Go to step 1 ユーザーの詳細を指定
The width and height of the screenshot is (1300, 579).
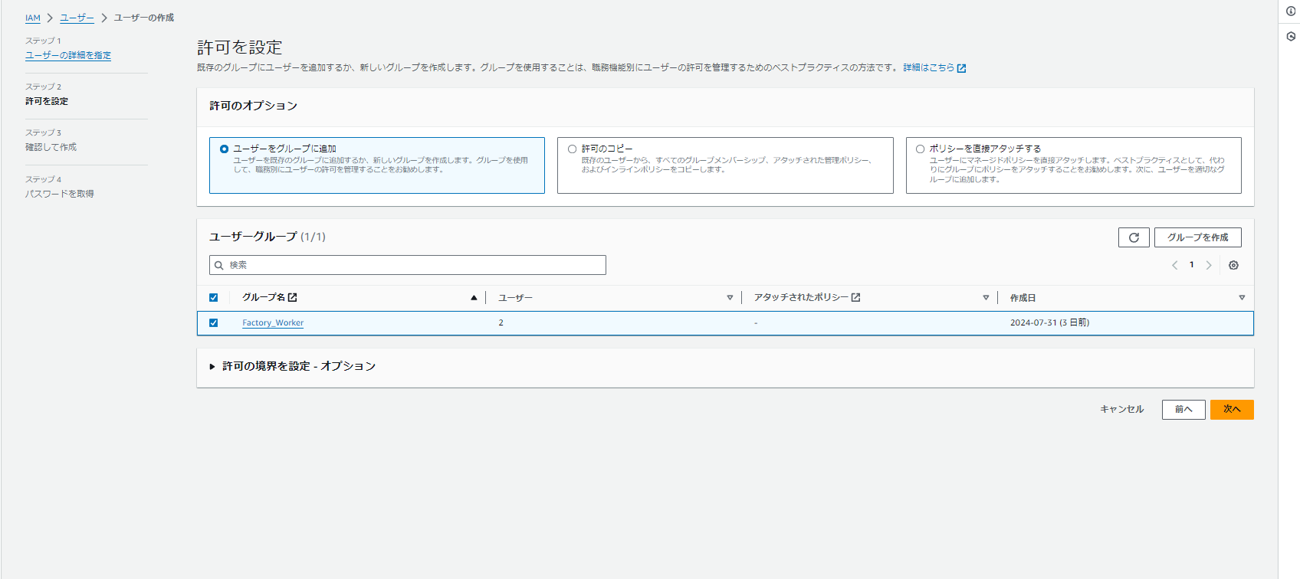68,55
